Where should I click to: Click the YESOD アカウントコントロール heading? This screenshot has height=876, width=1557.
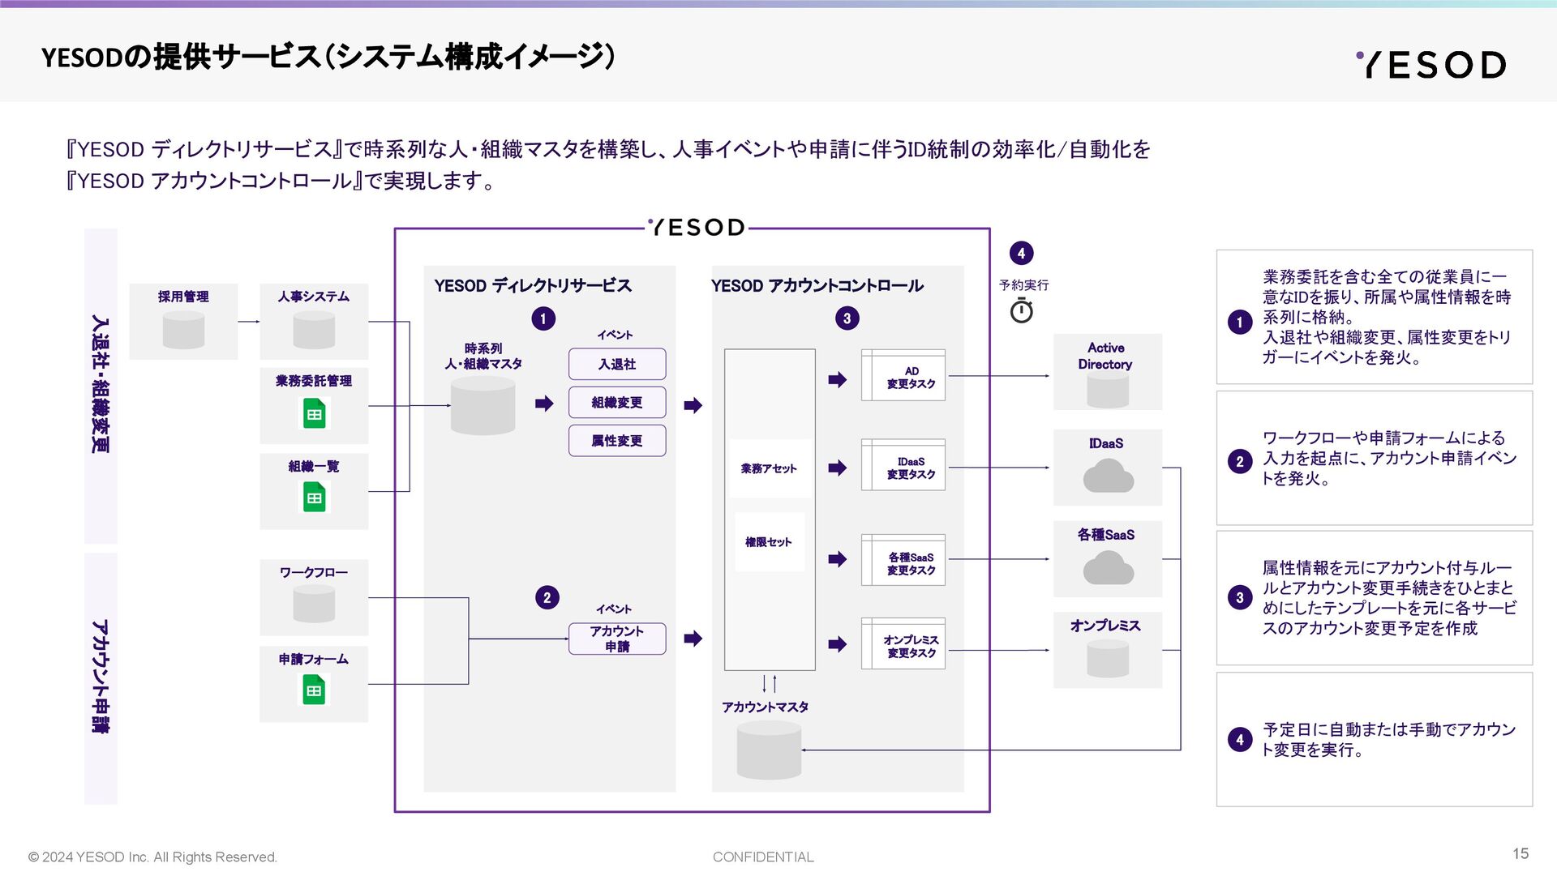[817, 285]
